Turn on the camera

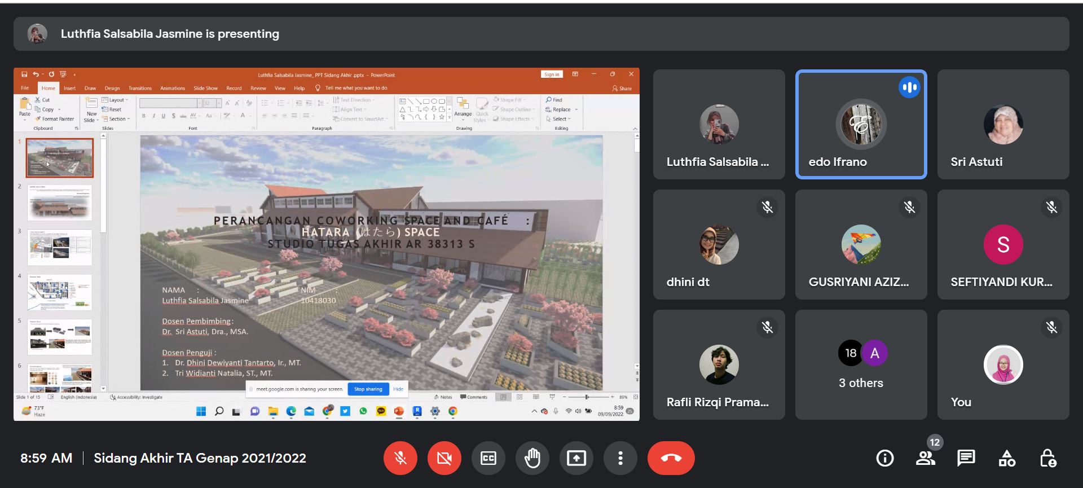point(444,458)
